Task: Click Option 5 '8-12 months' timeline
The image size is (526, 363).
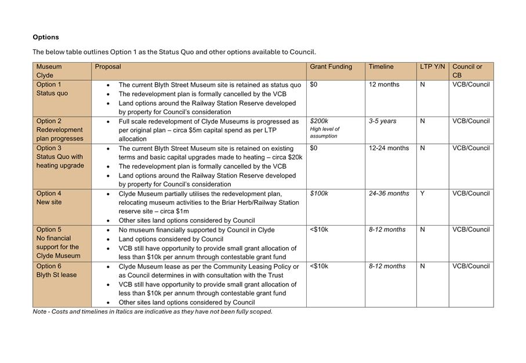Action: tap(387, 230)
